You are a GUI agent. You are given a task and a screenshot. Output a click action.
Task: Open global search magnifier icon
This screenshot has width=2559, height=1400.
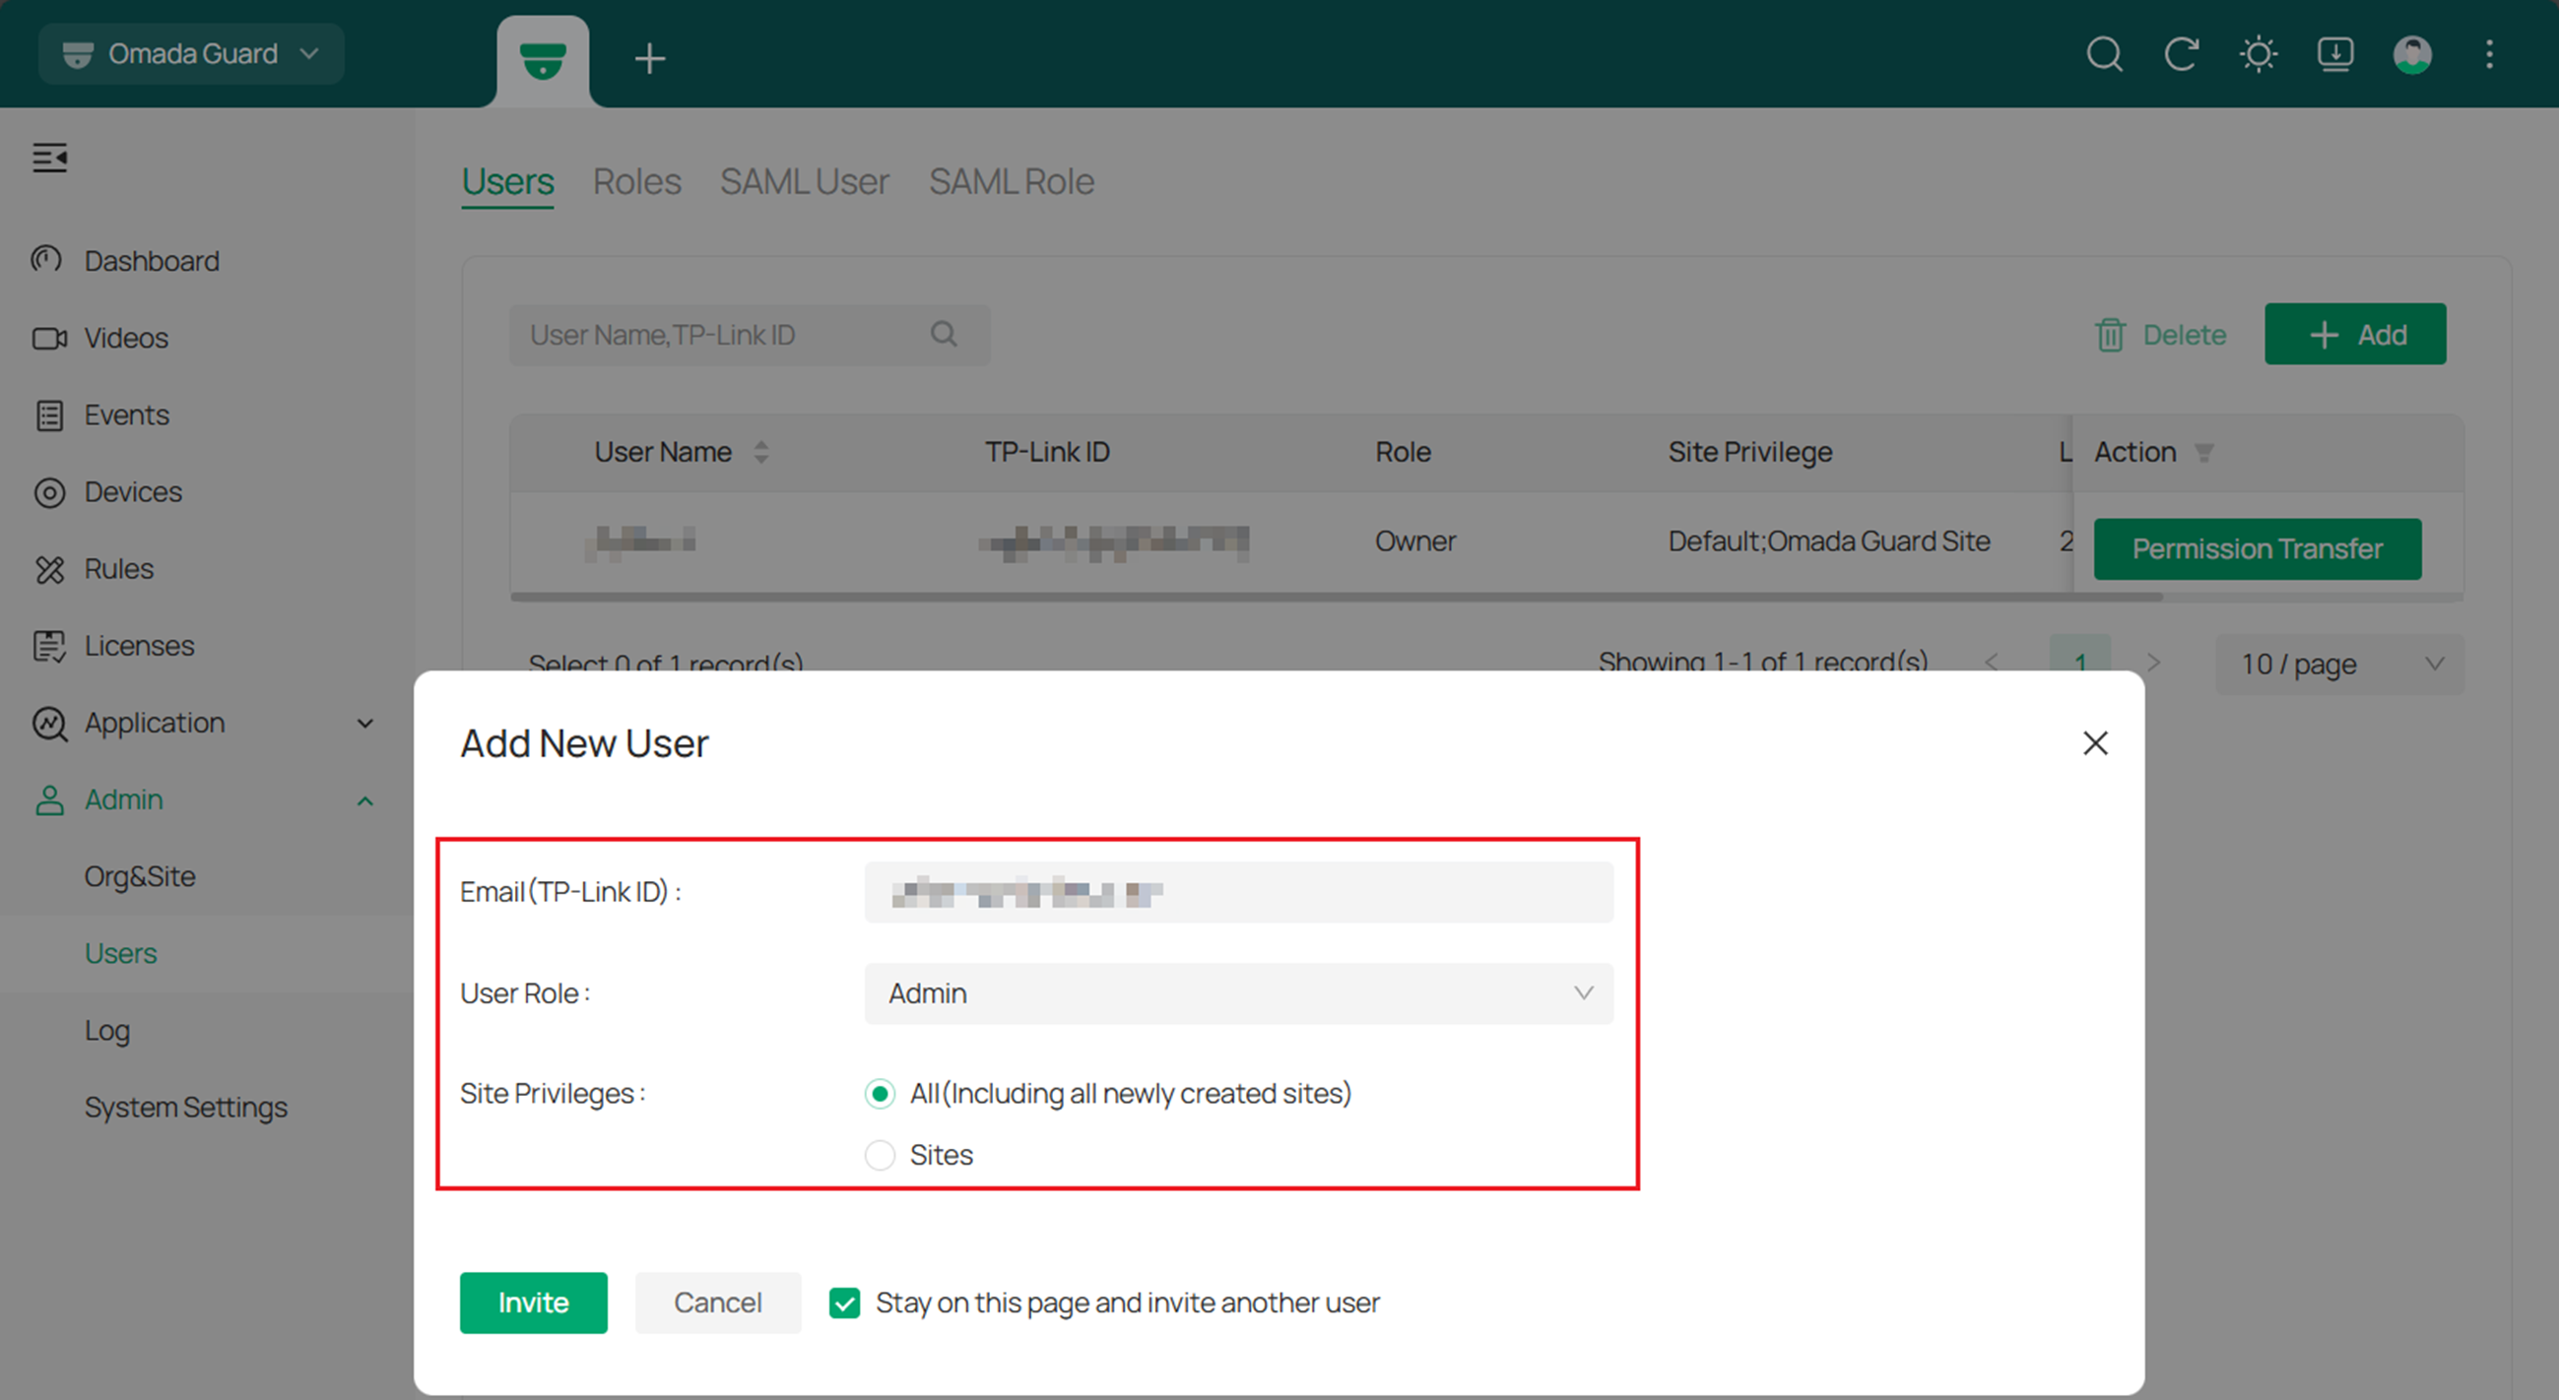pos(2104,53)
